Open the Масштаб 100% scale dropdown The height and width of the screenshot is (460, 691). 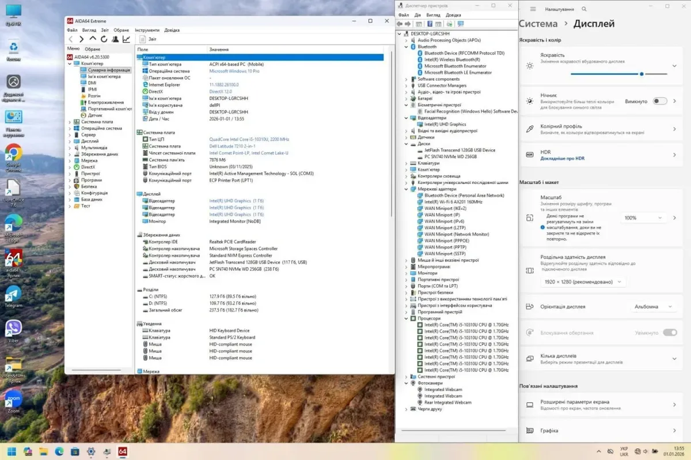pos(644,218)
